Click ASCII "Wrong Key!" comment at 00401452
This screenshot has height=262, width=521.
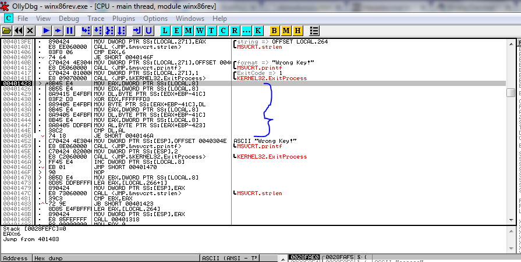point(265,141)
